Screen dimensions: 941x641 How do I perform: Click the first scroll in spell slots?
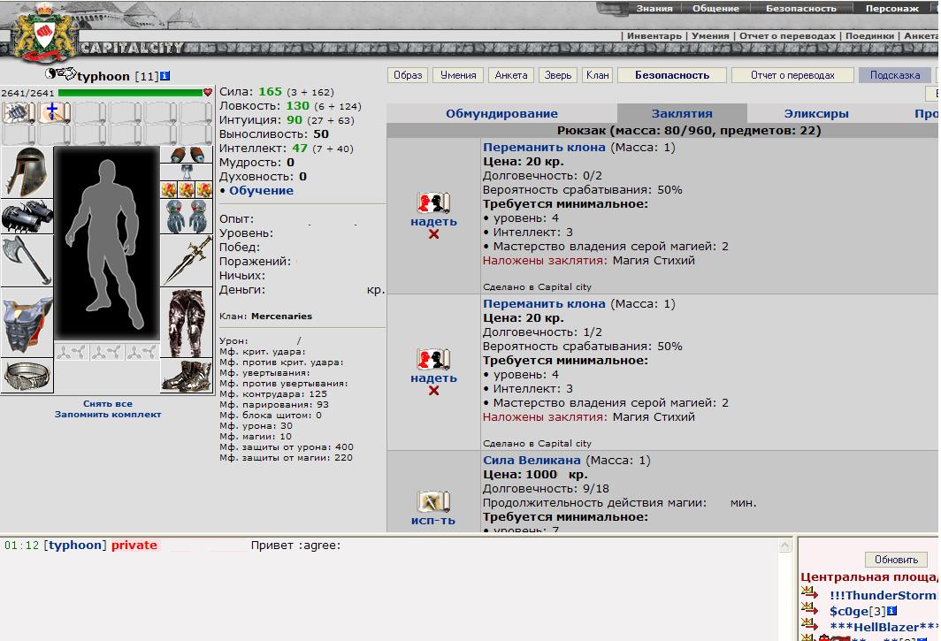[19, 113]
